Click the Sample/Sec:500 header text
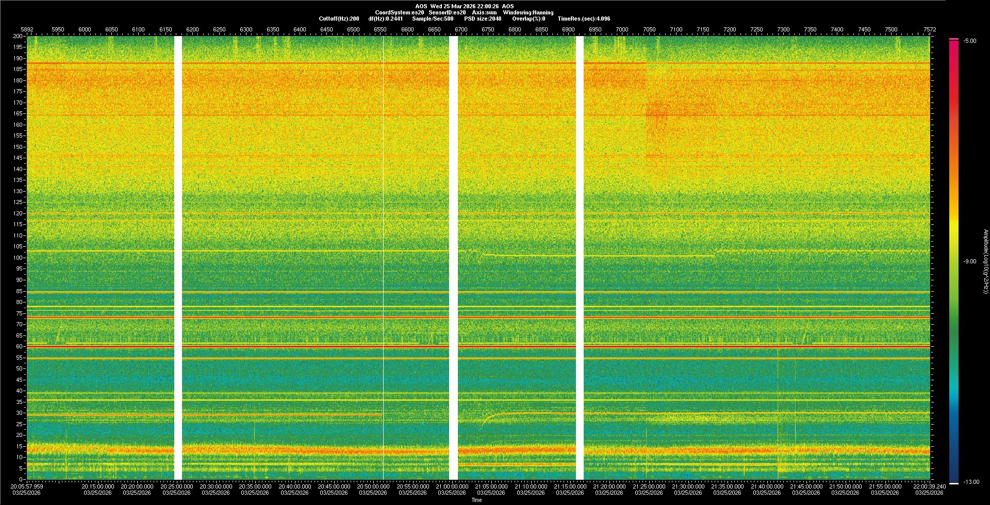The width and height of the screenshot is (990, 505). pos(433,19)
